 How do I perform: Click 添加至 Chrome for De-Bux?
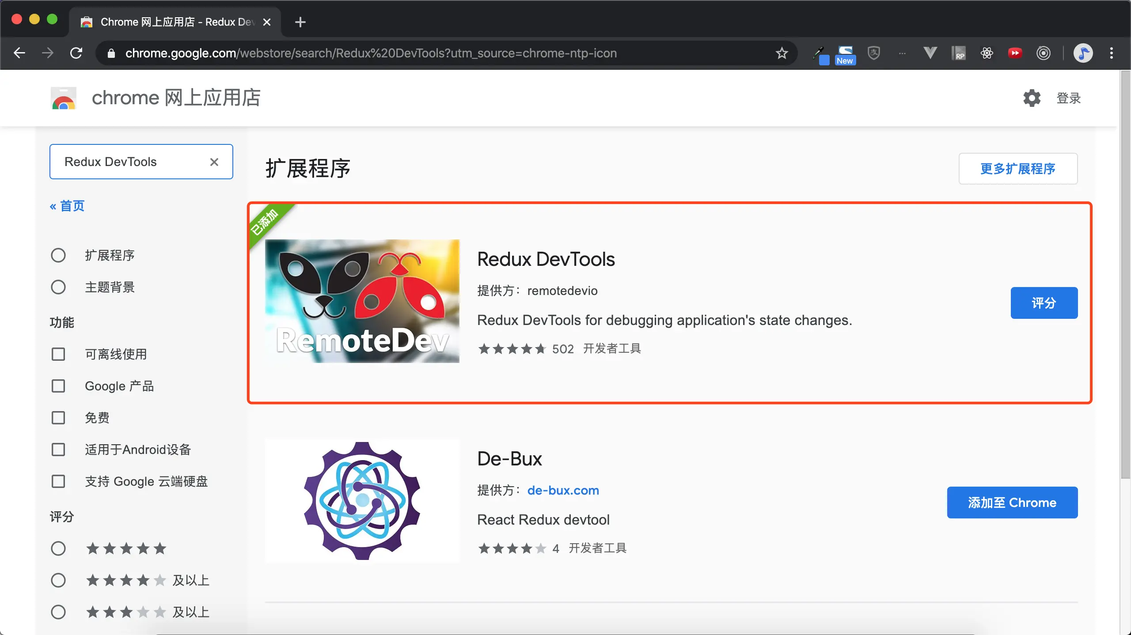coord(1012,503)
